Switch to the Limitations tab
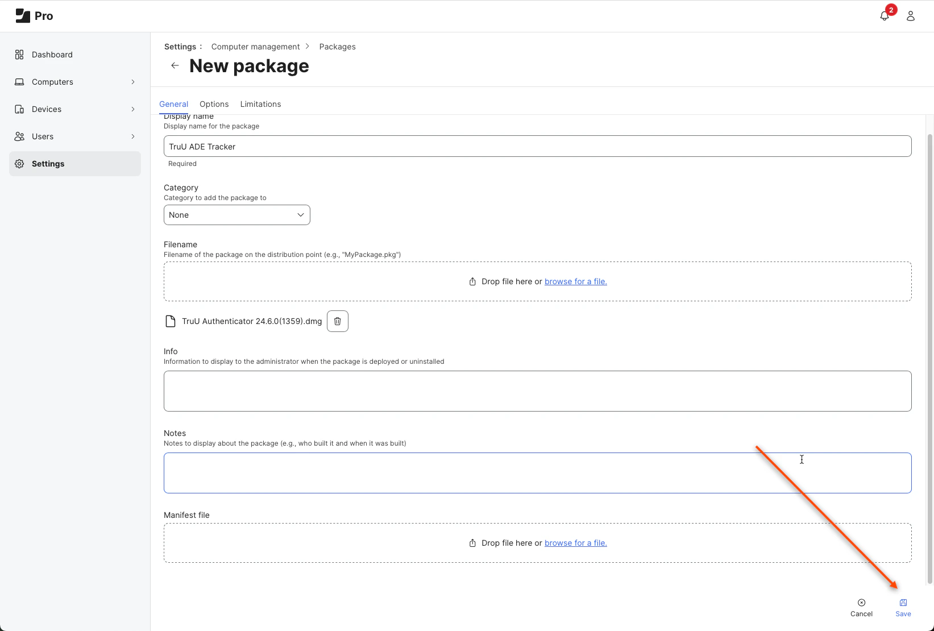Image resolution: width=934 pixels, height=631 pixels. tap(260, 104)
